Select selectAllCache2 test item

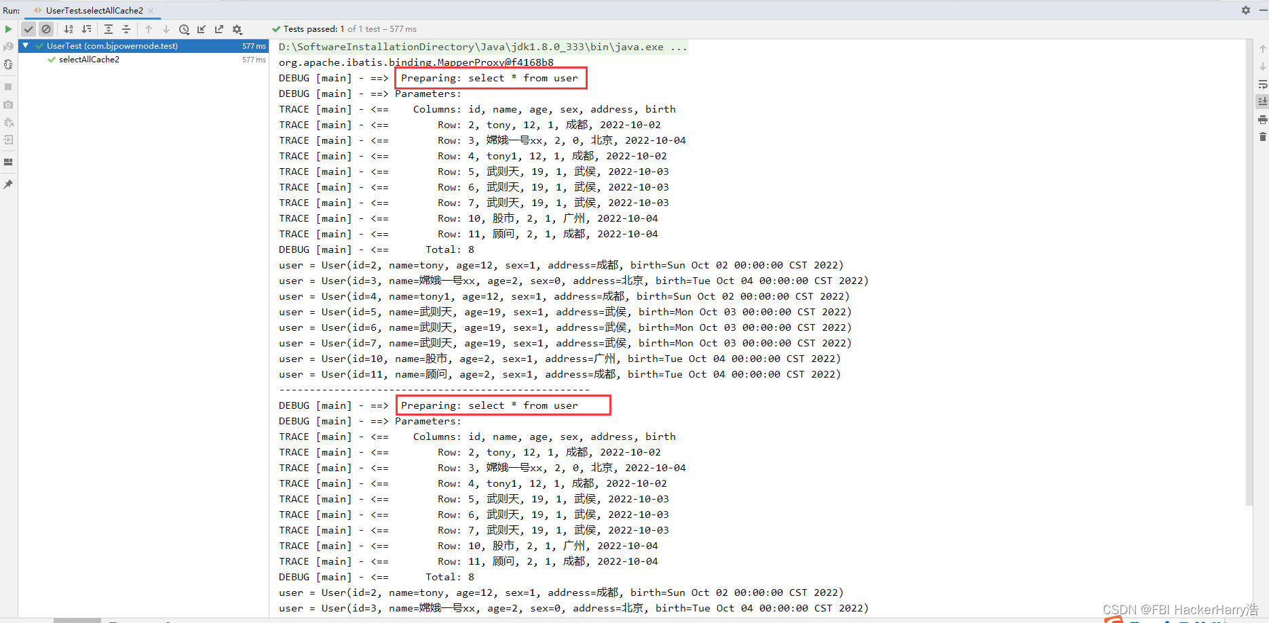coord(89,60)
